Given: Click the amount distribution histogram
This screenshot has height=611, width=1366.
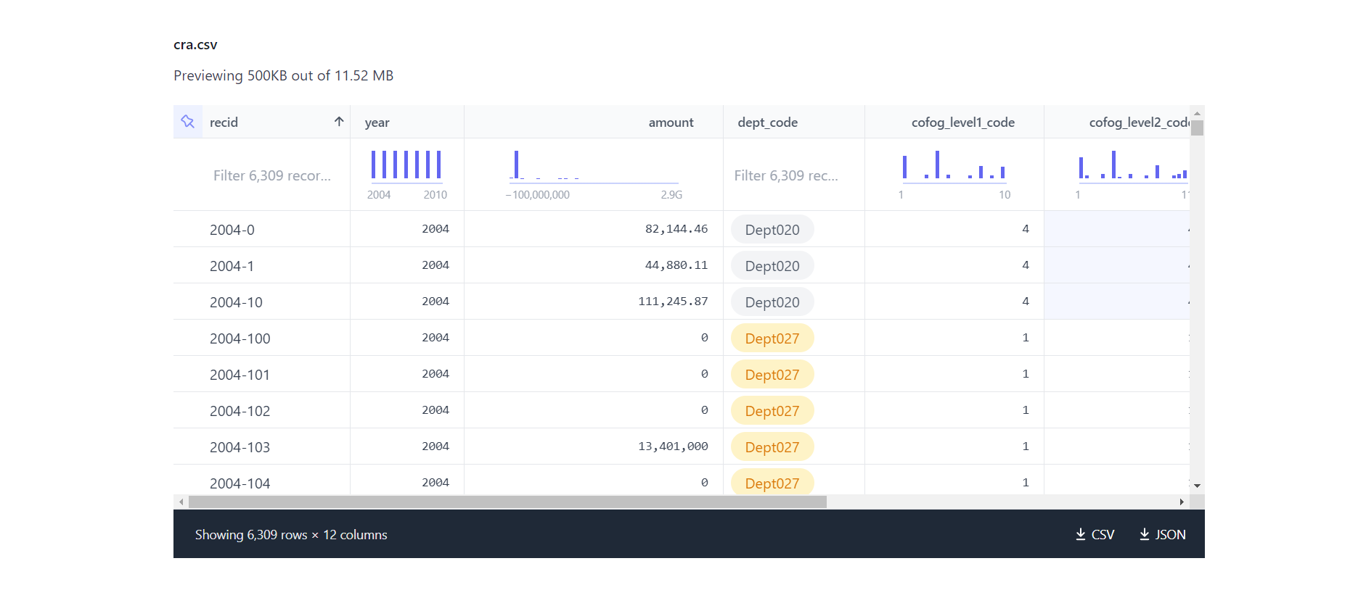Looking at the screenshot, I should pyautogui.click(x=593, y=165).
